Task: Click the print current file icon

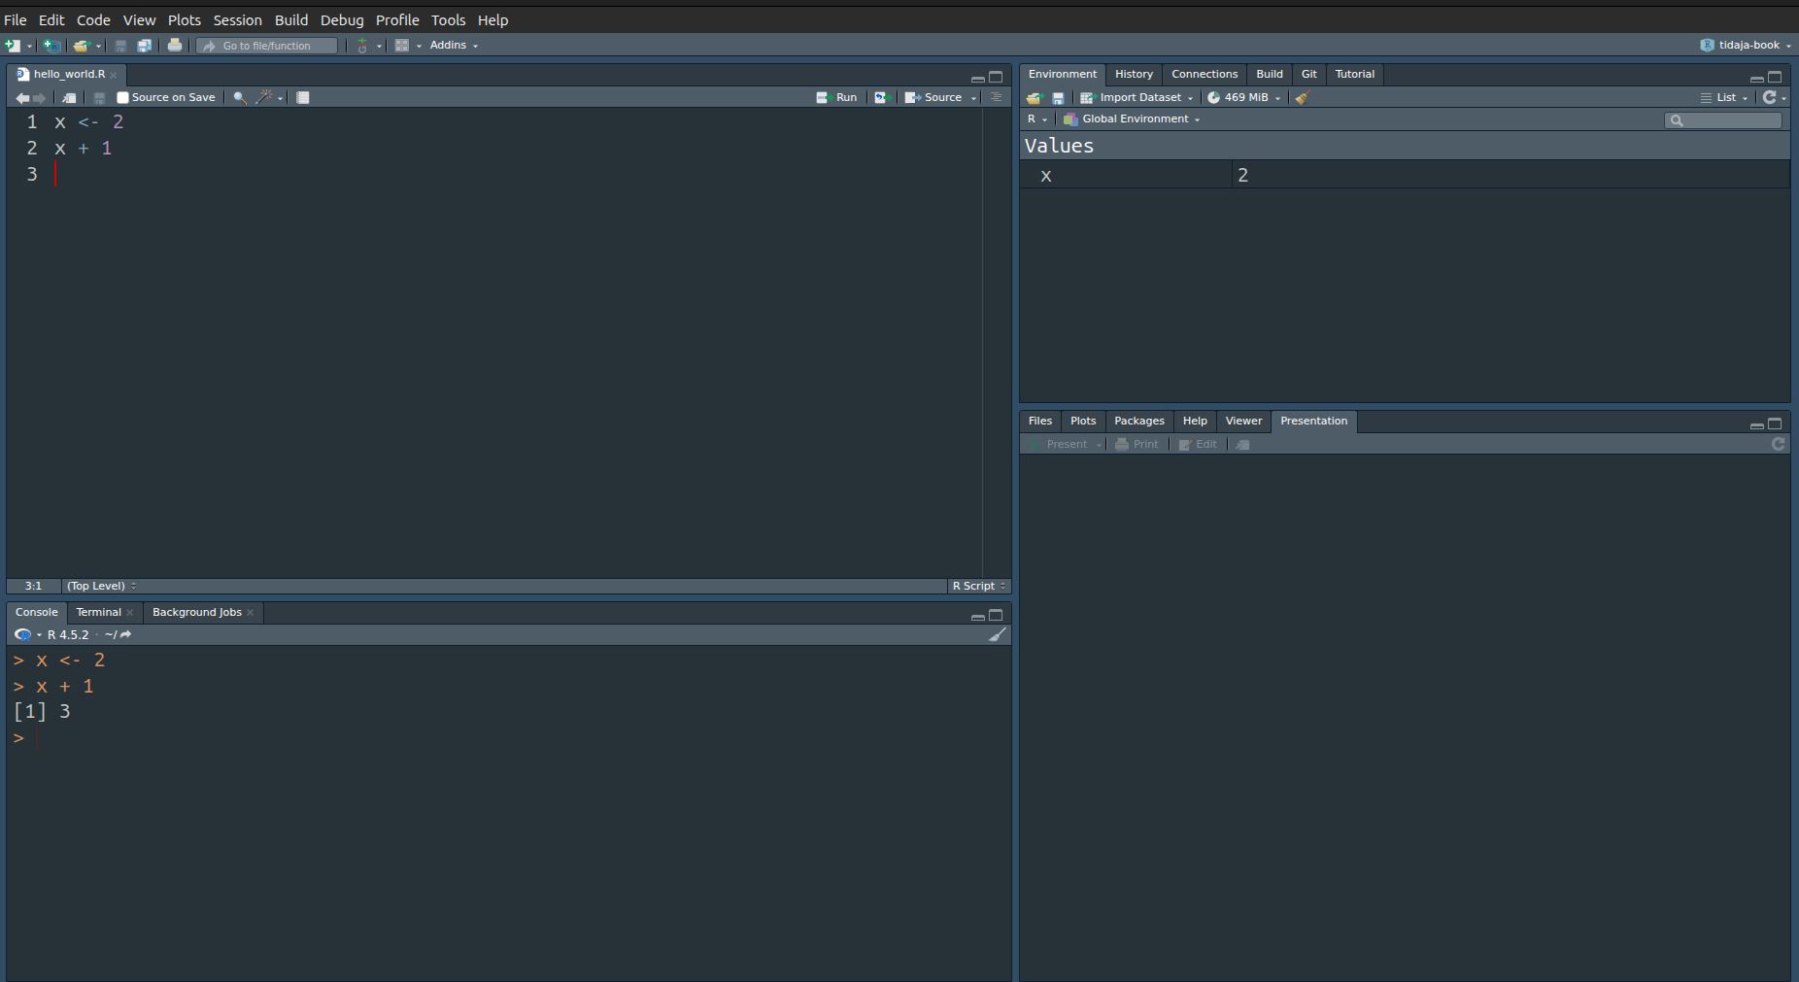Action: [x=175, y=46]
